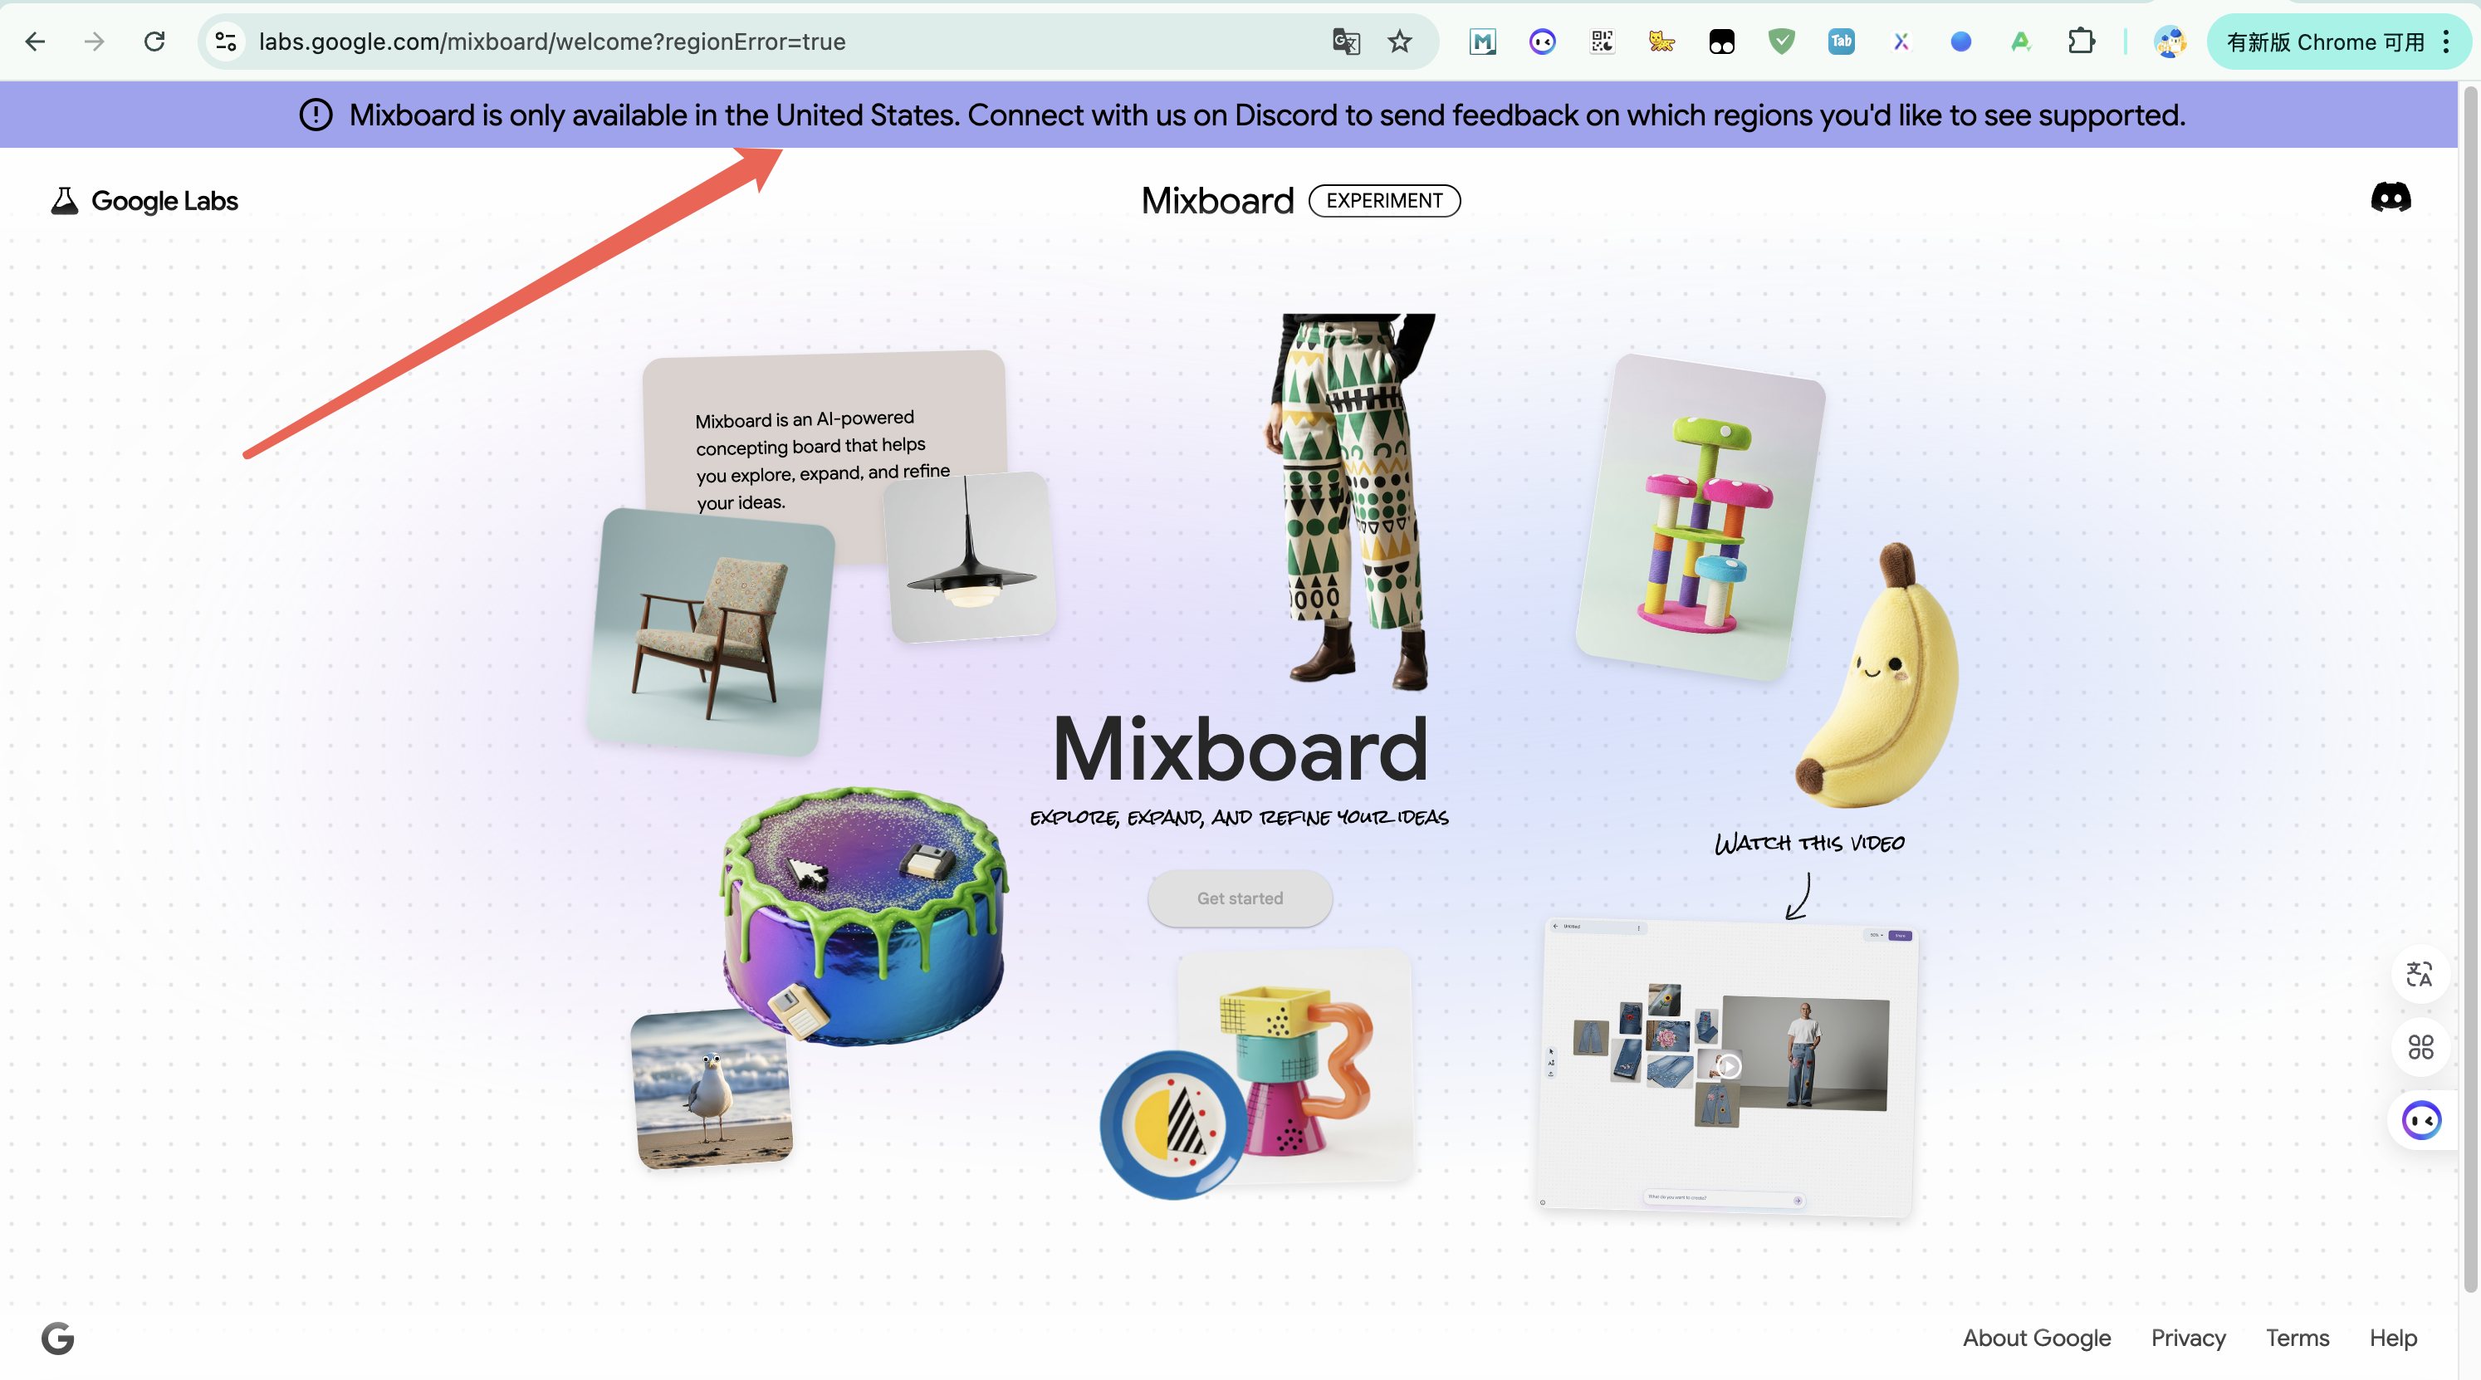Click the floating translate button on the right edge
Viewport: 2481px width, 1380px height.
pos(2420,974)
